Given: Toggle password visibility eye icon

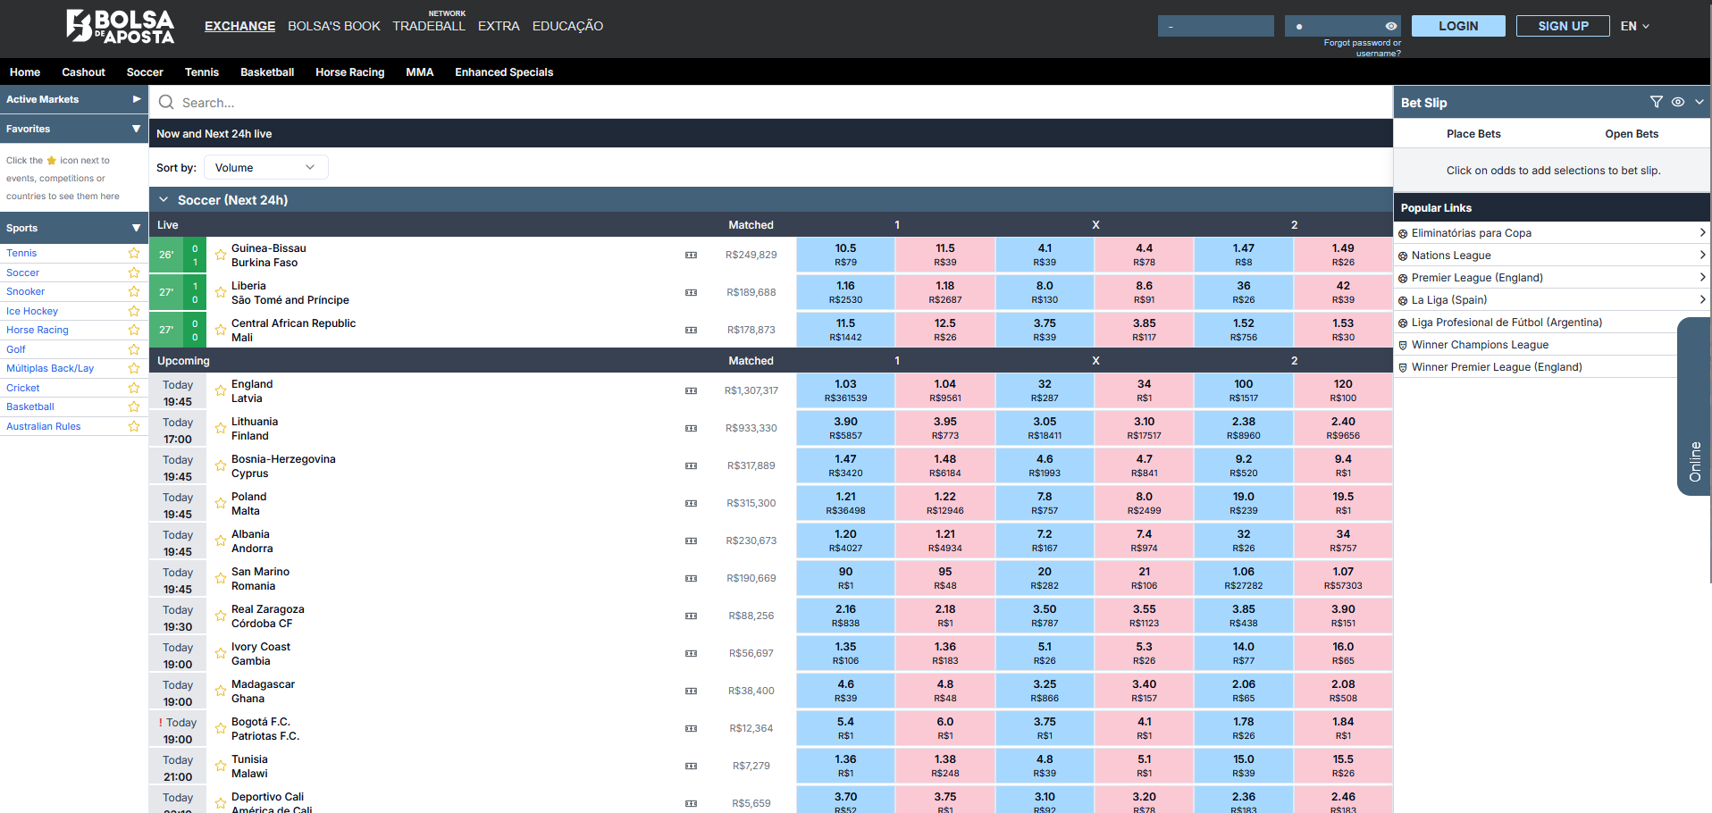Looking at the screenshot, I should (1391, 26).
